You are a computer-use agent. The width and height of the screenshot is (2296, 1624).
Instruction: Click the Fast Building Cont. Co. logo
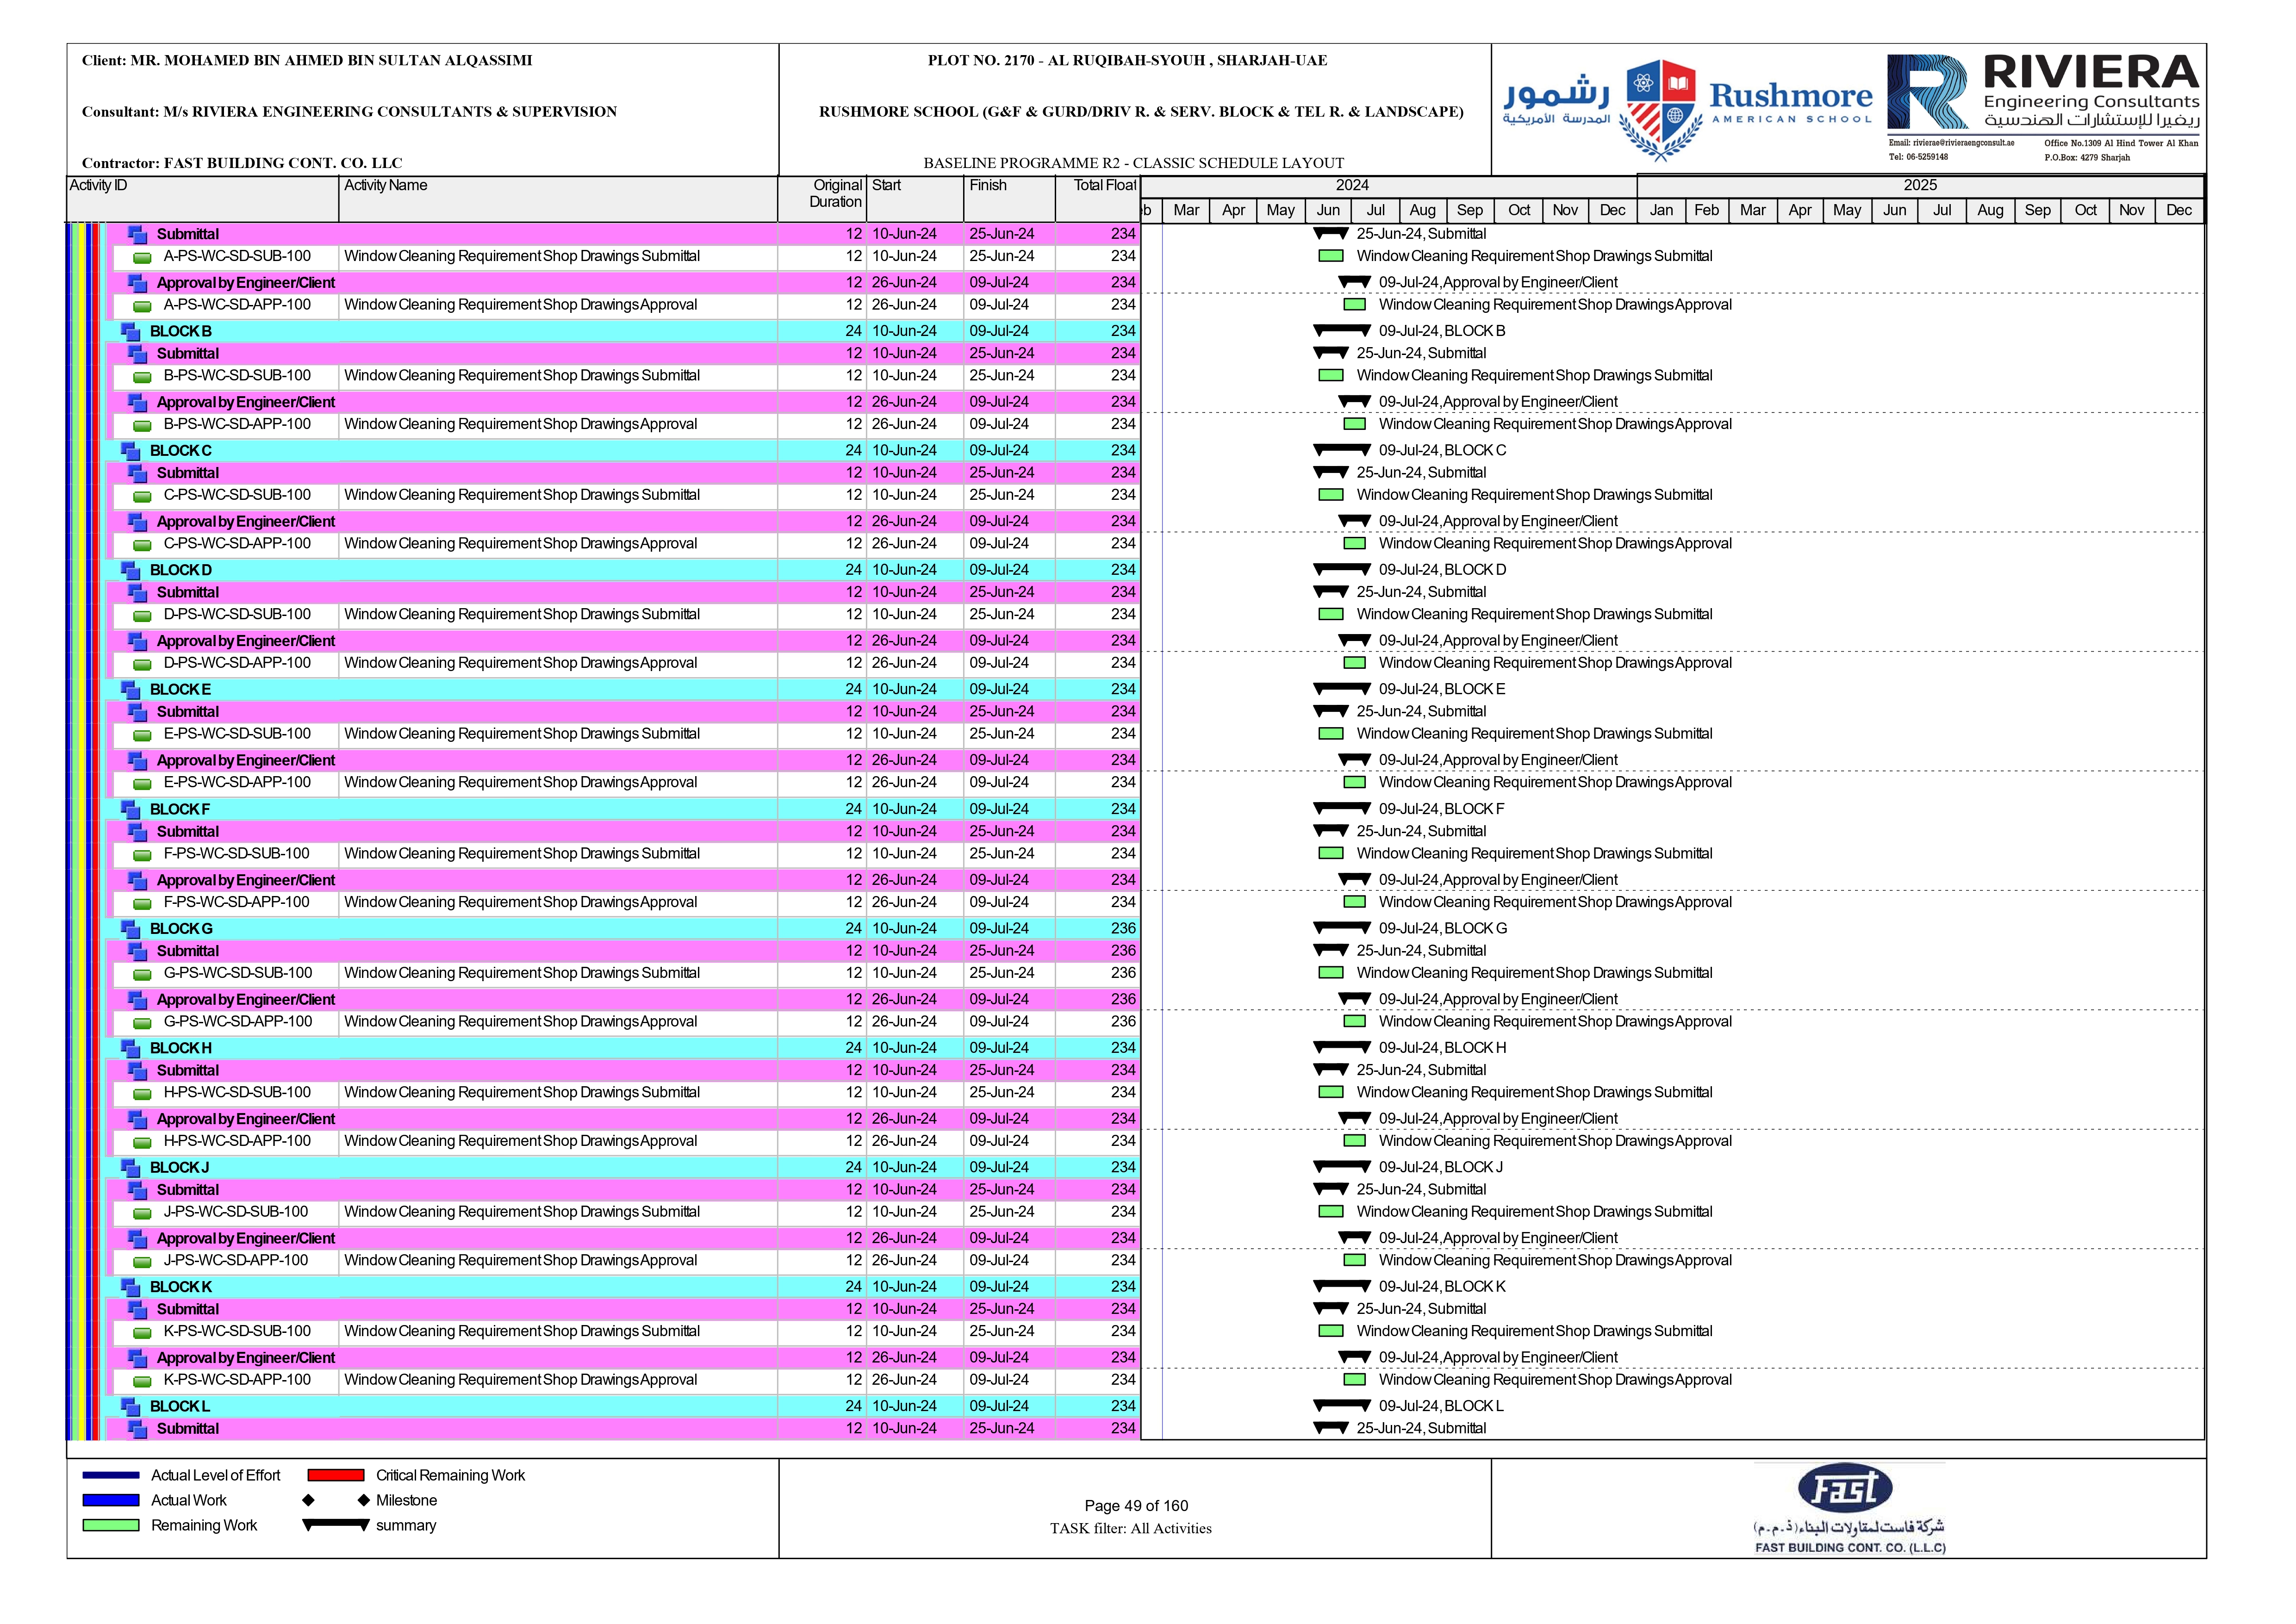(x=1849, y=1510)
